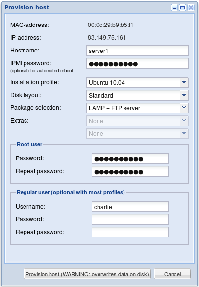Viewport: 199px width, 287px height.
Task: Focus the Root user Repeat password field
Action: click(130, 171)
